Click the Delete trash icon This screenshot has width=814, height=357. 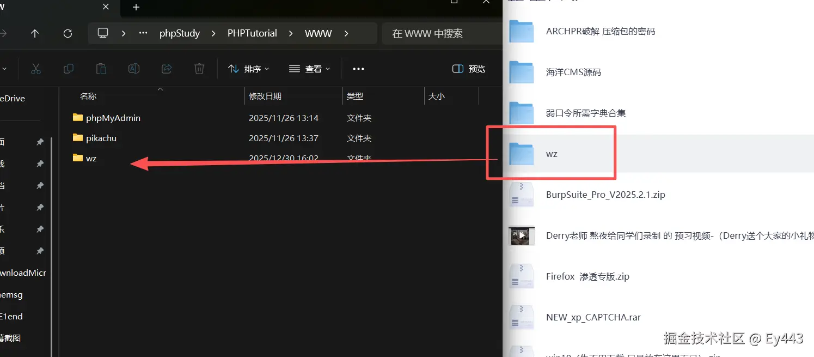[199, 69]
